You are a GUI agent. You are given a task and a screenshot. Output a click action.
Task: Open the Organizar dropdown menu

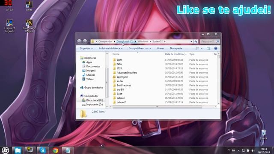pos(86,48)
